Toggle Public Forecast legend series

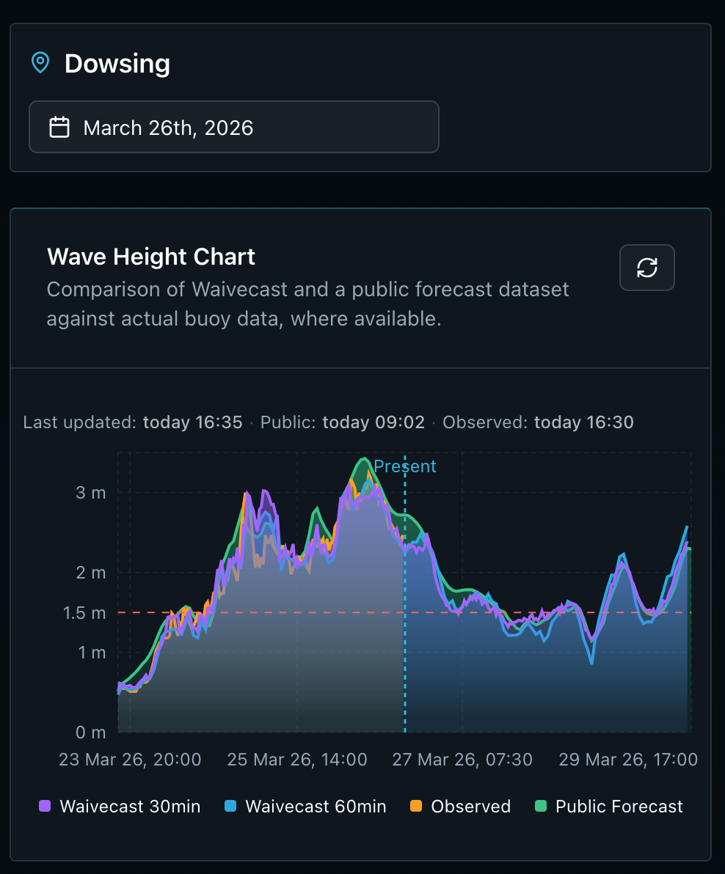coord(608,806)
